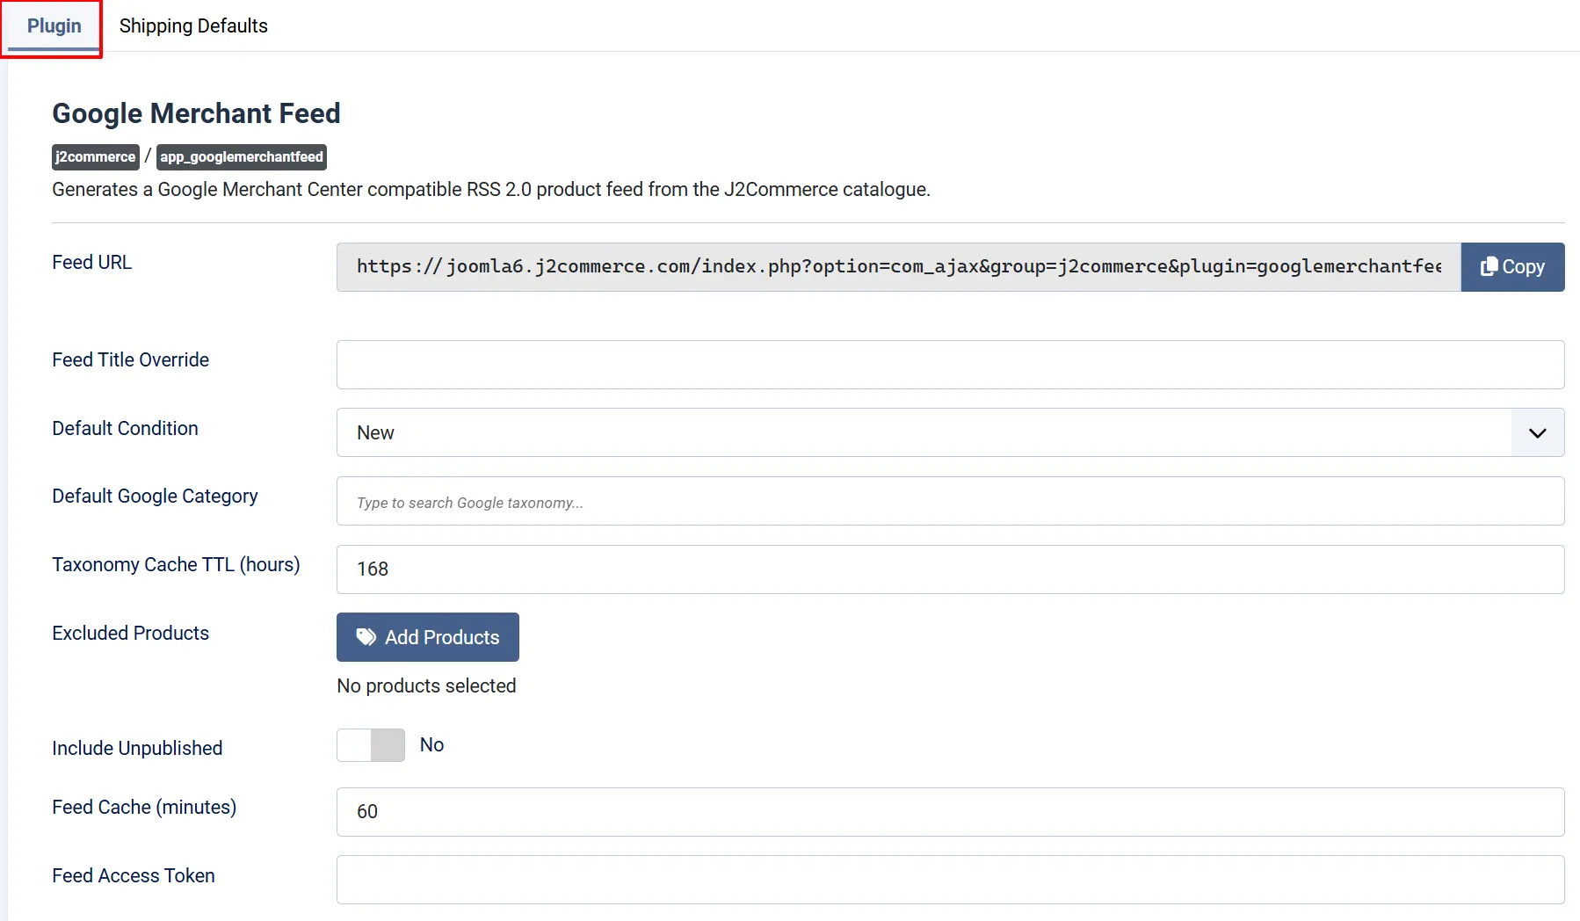Click the app_googlemerchantfeed badge
The image size is (1580, 921).
click(x=242, y=156)
